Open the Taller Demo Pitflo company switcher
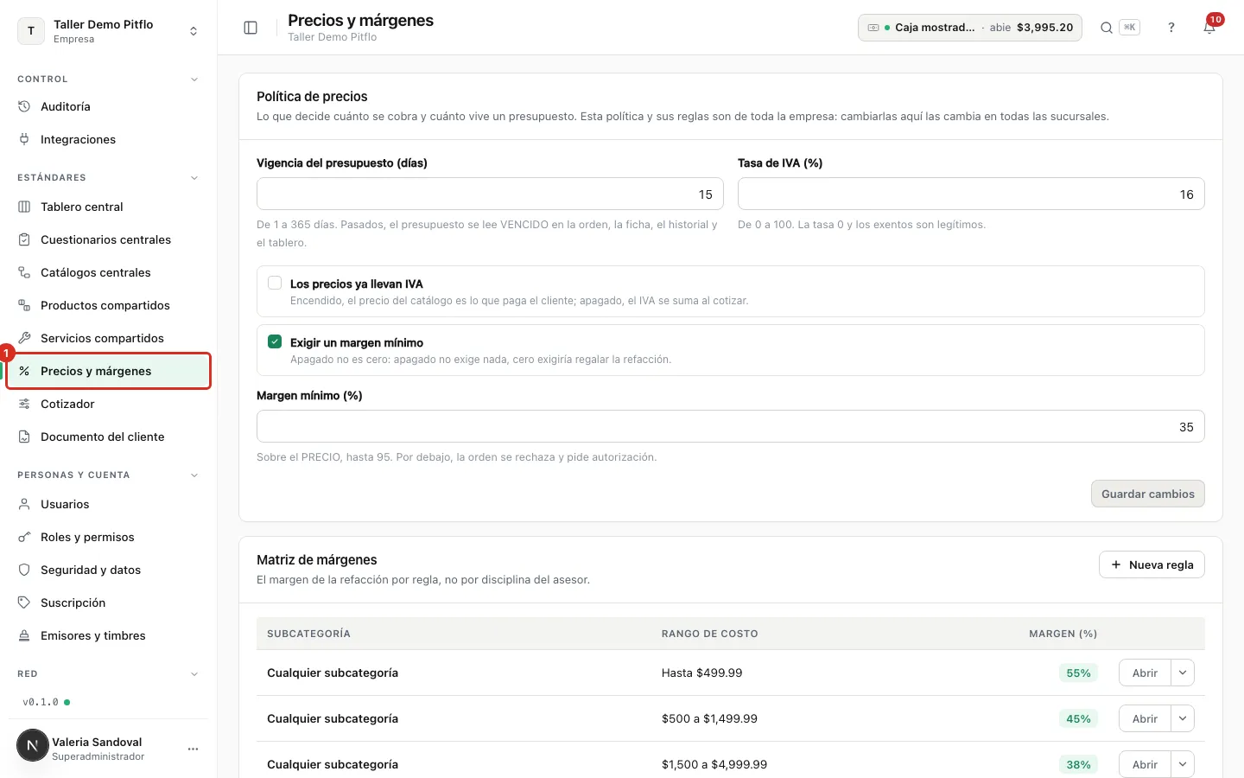The image size is (1244, 778). [x=108, y=31]
